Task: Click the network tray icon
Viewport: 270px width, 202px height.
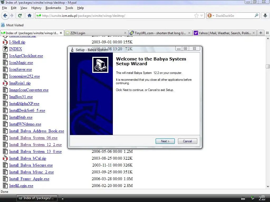Action: coord(253,198)
